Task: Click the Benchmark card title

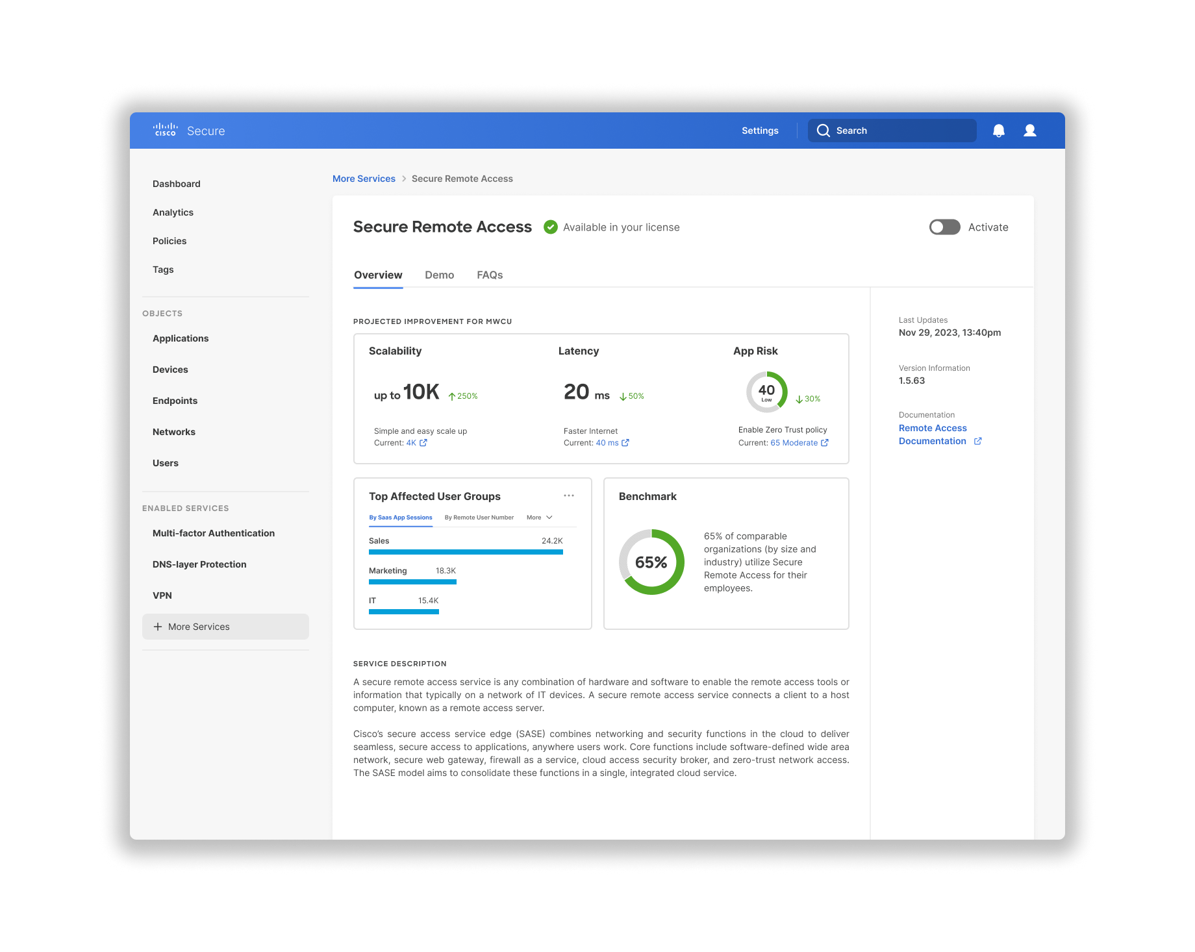Action: (648, 496)
